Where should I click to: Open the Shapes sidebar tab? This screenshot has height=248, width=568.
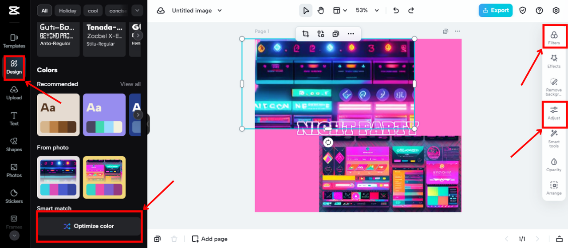14,145
